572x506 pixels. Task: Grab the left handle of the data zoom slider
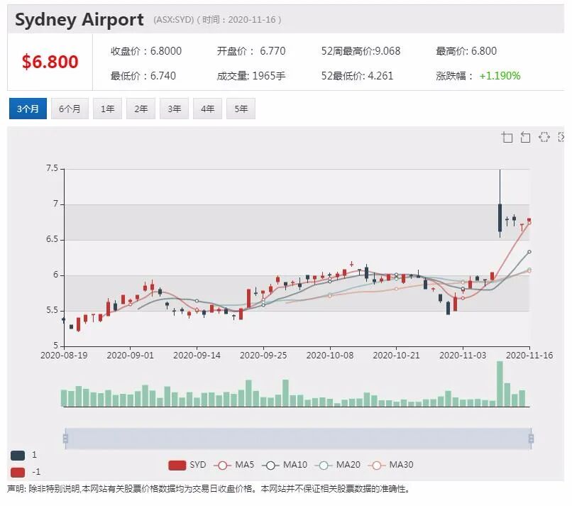coord(66,438)
